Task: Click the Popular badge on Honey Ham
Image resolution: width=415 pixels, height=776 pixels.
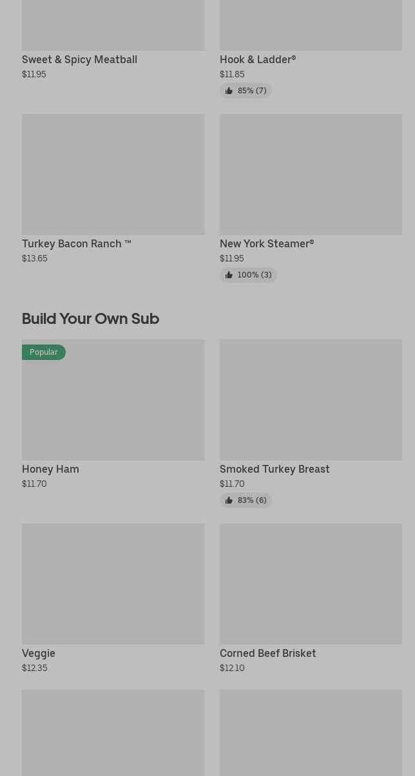Action: [x=44, y=352]
